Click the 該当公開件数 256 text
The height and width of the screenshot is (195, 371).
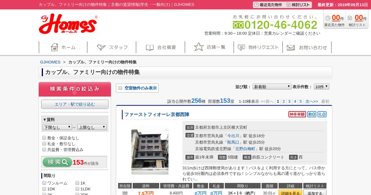coord(186,101)
